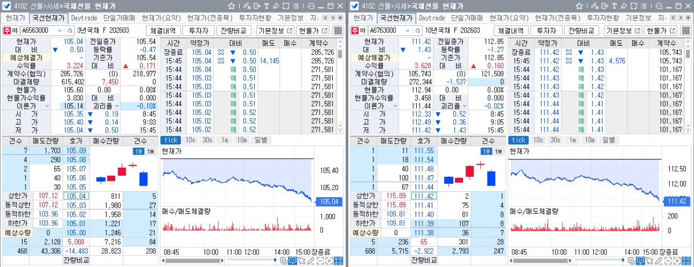Click the grid layout icon in 10년국채 window
Screen dimensions: 694x267
685,31
